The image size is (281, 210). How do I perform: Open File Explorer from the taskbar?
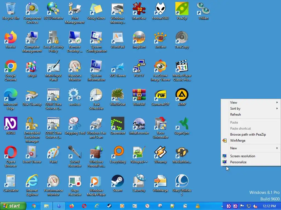point(46,206)
